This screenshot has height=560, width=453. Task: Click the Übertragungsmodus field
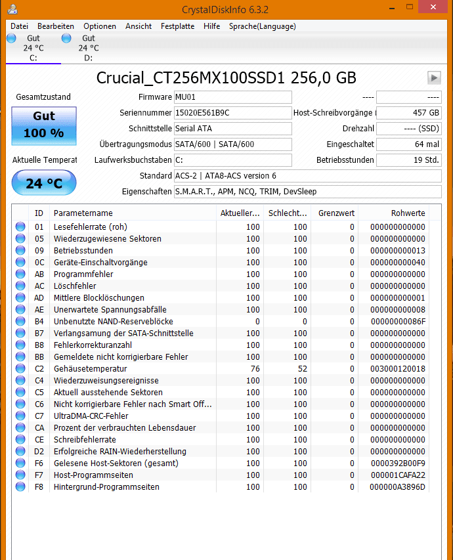coord(232,144)
